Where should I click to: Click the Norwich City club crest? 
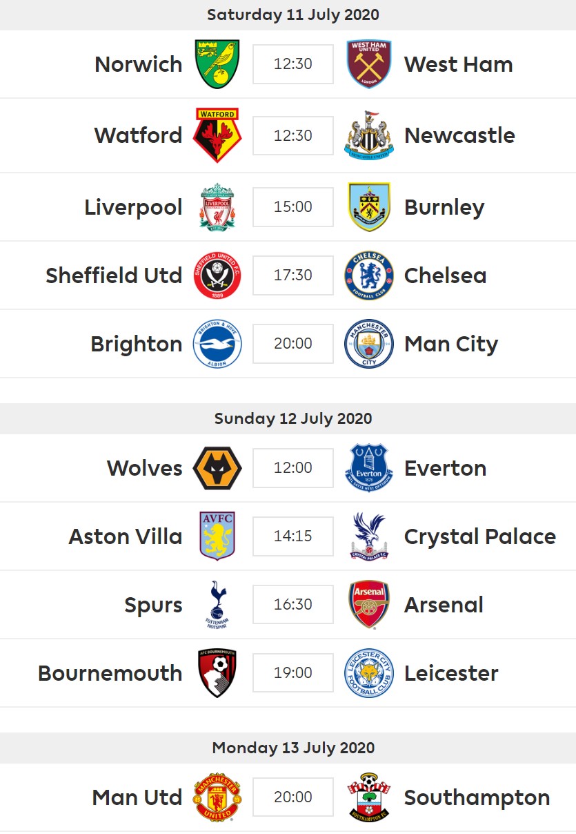(217, 64)
